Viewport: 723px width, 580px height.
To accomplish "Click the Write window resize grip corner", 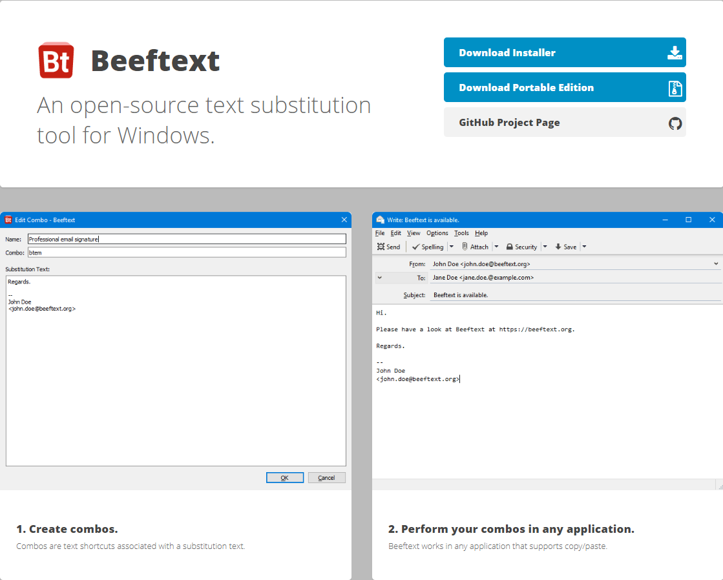I will pyautogui.click(x=720, y=486).
